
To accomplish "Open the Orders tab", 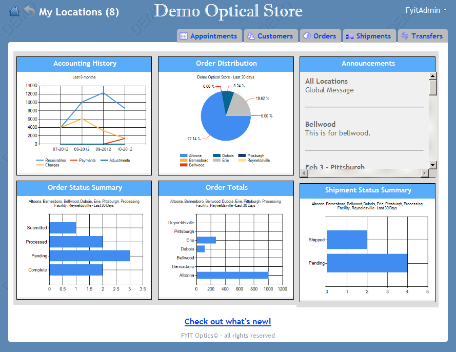I will [320, 36].
